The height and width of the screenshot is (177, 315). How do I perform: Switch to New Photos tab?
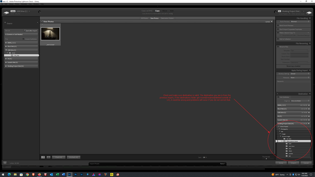155,18
